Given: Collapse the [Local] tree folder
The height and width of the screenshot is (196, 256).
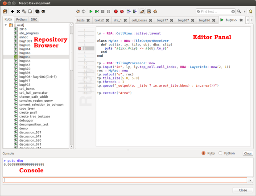Looking at the screenshot, I should point(6,25).
